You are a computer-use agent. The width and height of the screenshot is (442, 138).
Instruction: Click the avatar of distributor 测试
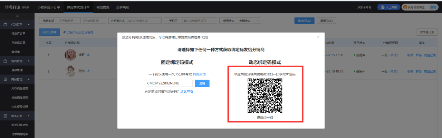click(x=70, y=71)
